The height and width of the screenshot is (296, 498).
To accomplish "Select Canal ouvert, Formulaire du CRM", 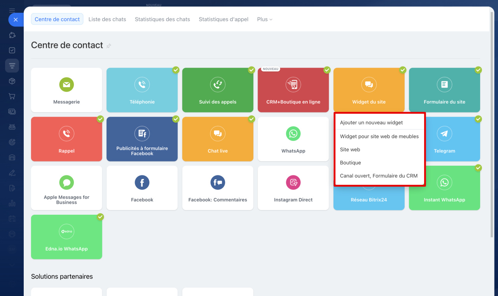I will pos(380,176).
